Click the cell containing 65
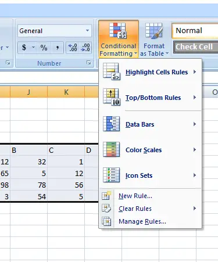 5,173
